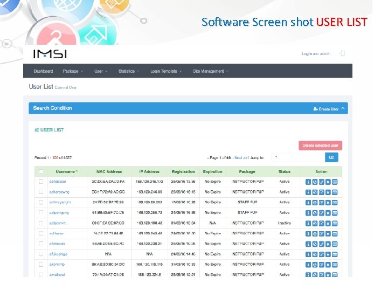Click the Go button
Viewport: 388px width, 291px height.
pos(331,157)
